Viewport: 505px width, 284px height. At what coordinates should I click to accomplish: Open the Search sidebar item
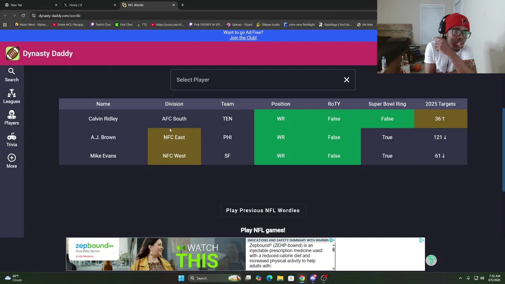[11, 75]
